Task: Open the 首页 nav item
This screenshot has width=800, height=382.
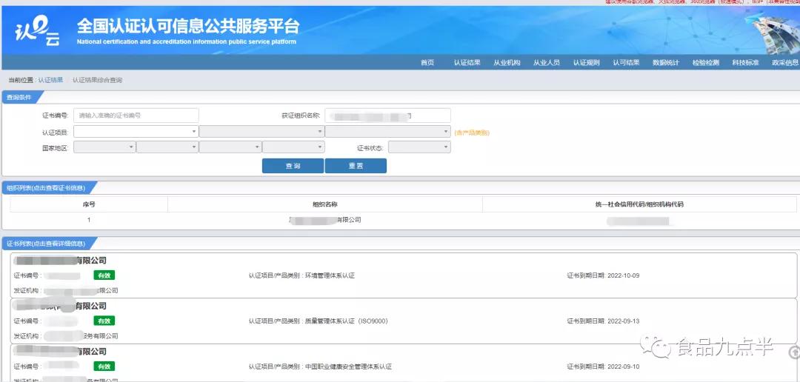Action: 427,63
